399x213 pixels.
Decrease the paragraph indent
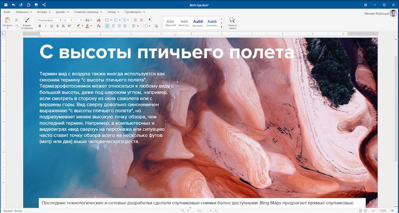click(135, 20)
